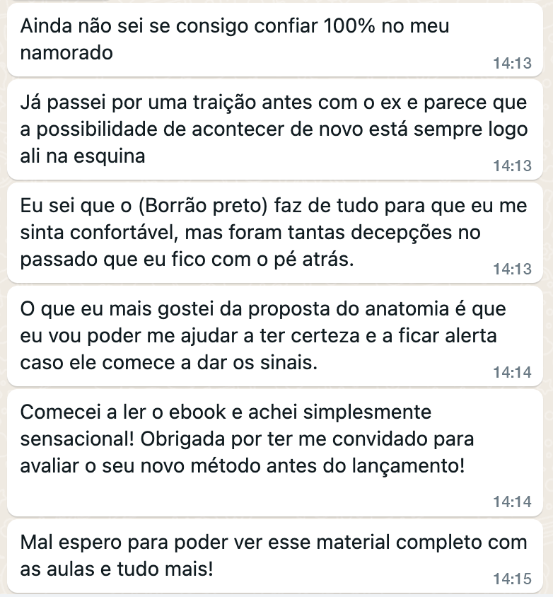Click the 14:15 timestamp on final message
553x597 pixels.
[512, 579]
